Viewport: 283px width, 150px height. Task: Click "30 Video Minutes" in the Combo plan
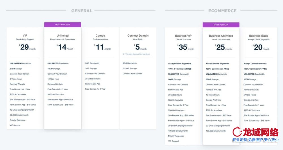93,79
